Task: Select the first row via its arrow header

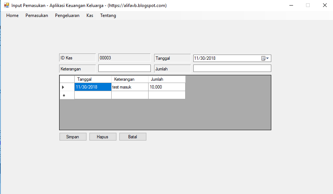Action: click(67, 87)
